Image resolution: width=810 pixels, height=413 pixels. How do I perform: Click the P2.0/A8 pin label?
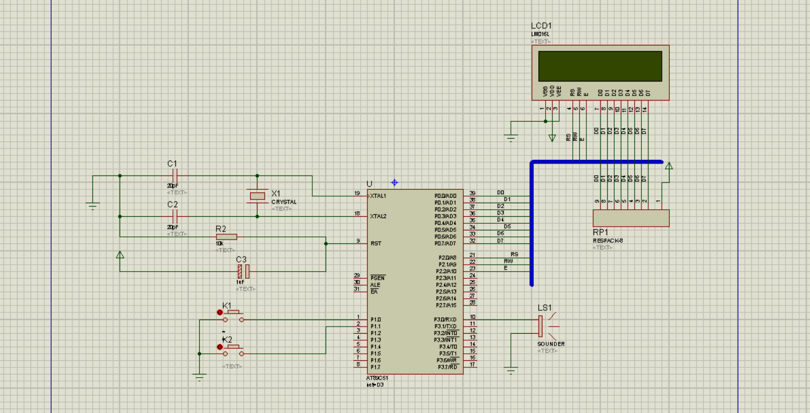pyautogui.click(x=447, y=258)
